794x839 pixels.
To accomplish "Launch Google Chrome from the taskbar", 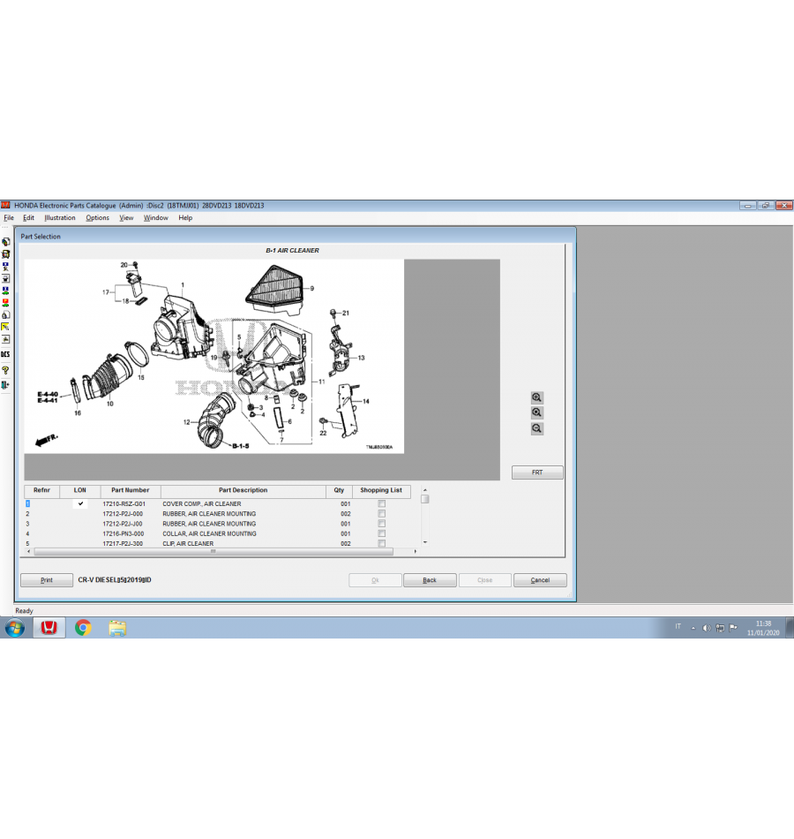I will coord(83,628).
